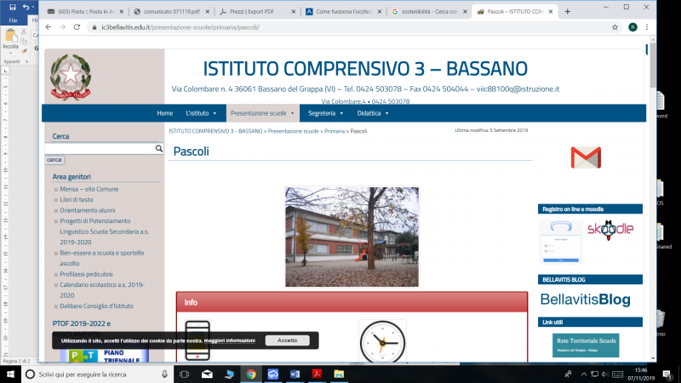Click the Cerca search text field

click(x=100, y=148)
